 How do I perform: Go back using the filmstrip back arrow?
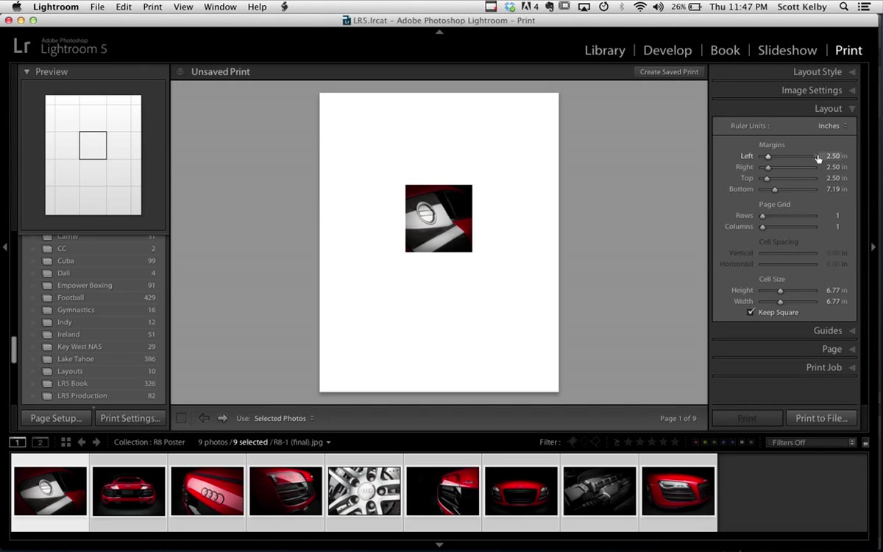click(81, 442)
